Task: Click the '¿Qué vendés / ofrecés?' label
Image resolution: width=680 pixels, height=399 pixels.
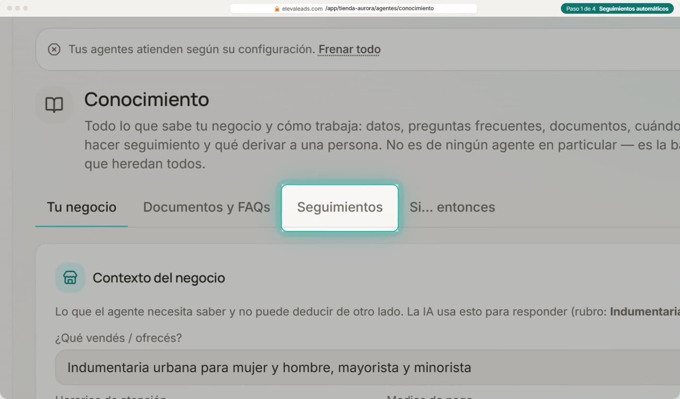Action: pyautogui.click(x=119, y=338)
